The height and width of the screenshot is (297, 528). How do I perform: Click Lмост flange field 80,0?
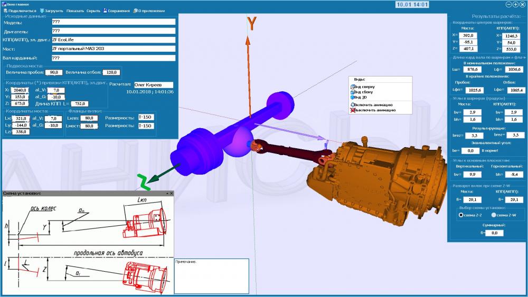click(89, 126)
